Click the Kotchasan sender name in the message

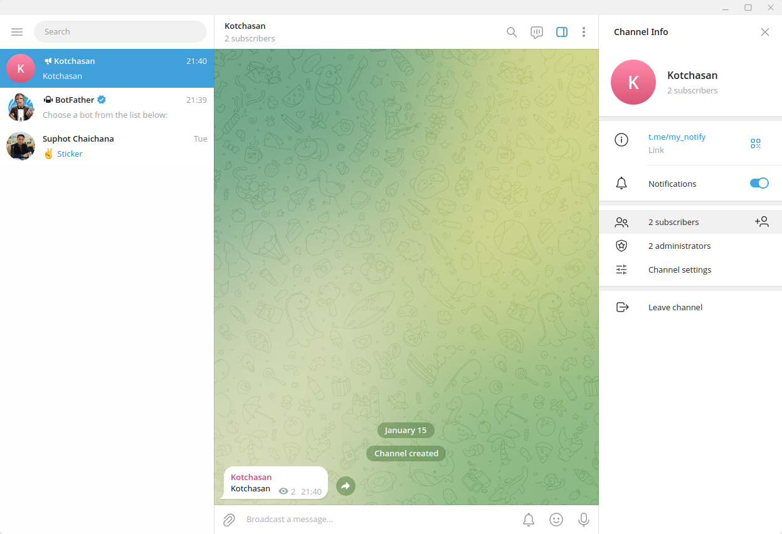(x=251, y=477)
